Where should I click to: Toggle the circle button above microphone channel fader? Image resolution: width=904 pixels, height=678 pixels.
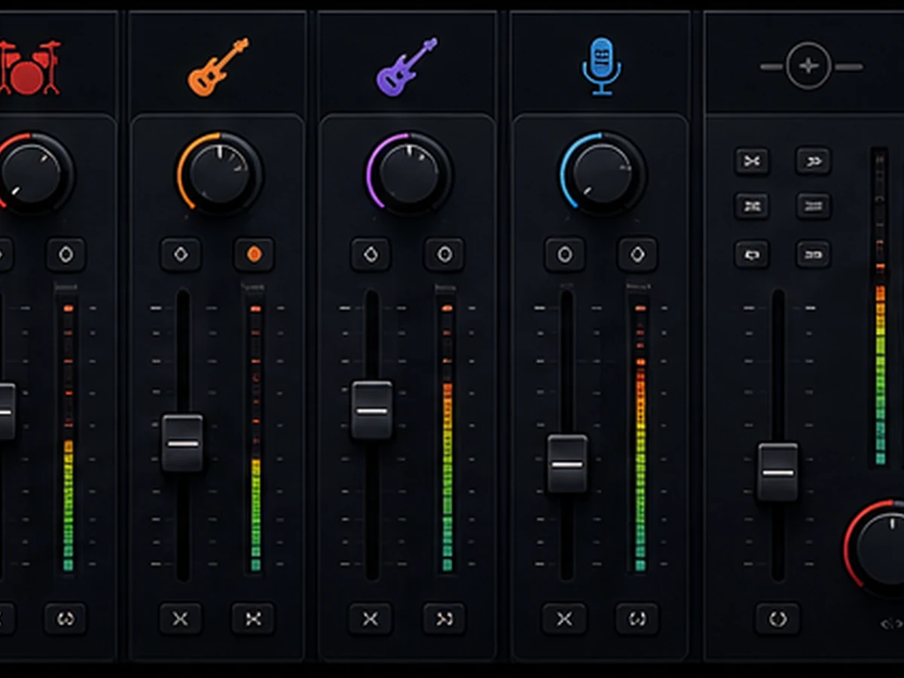click(564, 255)
